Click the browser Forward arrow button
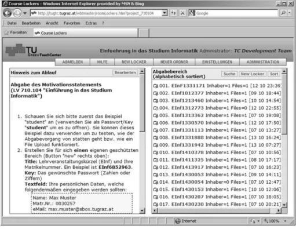Viewport: 296px width, 229px height. pos(17,13)
